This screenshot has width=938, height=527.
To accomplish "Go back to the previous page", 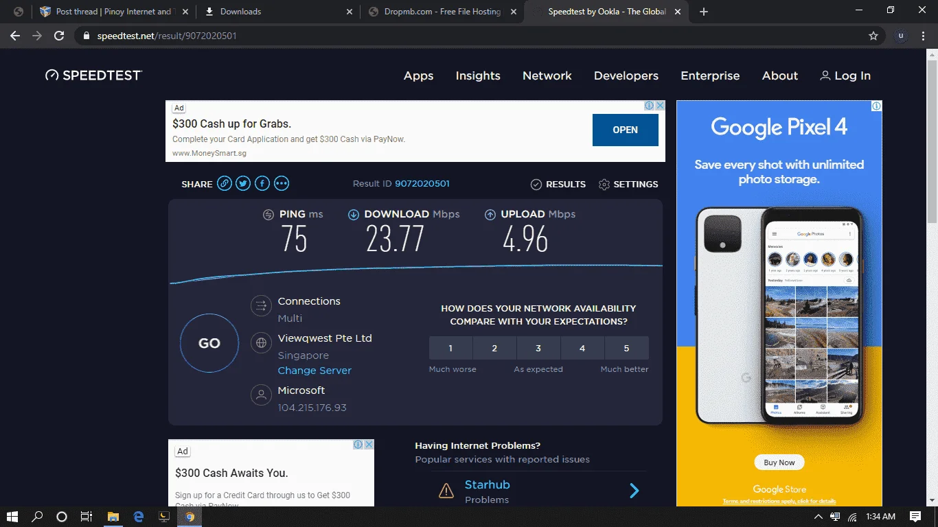I will pyautogui.click(x=15, y=36).
